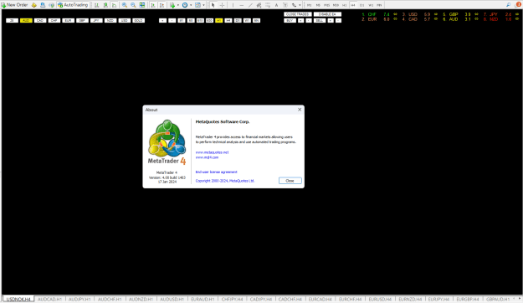
Task: Switch chart to line chart icon
Action: click(114, 5)
